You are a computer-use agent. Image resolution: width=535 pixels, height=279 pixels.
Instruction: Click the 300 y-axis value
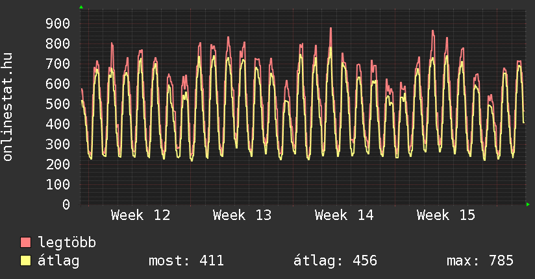pos(58,144)
